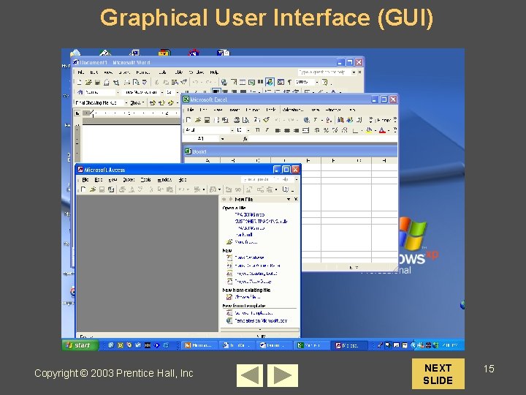Click Save icon in Access toolbar
The height and width of the screenshot is (395, 526).
[102, 189]
